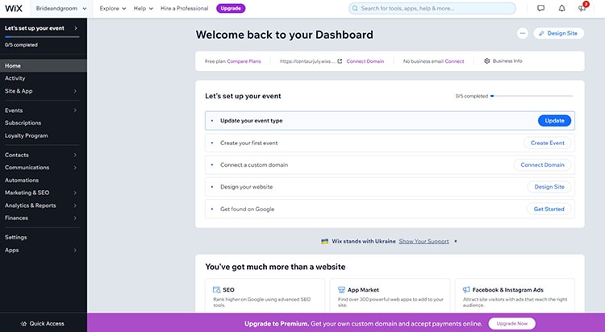This screenshot has width=605, height=332.
Task: Open the Help dropdown menu
Action: tap(143, 8)
